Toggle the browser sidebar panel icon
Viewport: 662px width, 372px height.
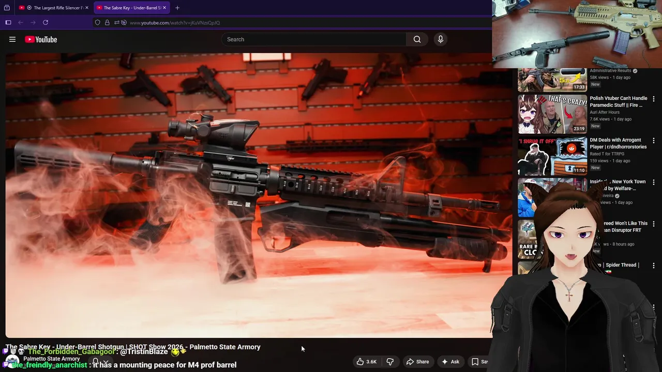click(8, 23)
